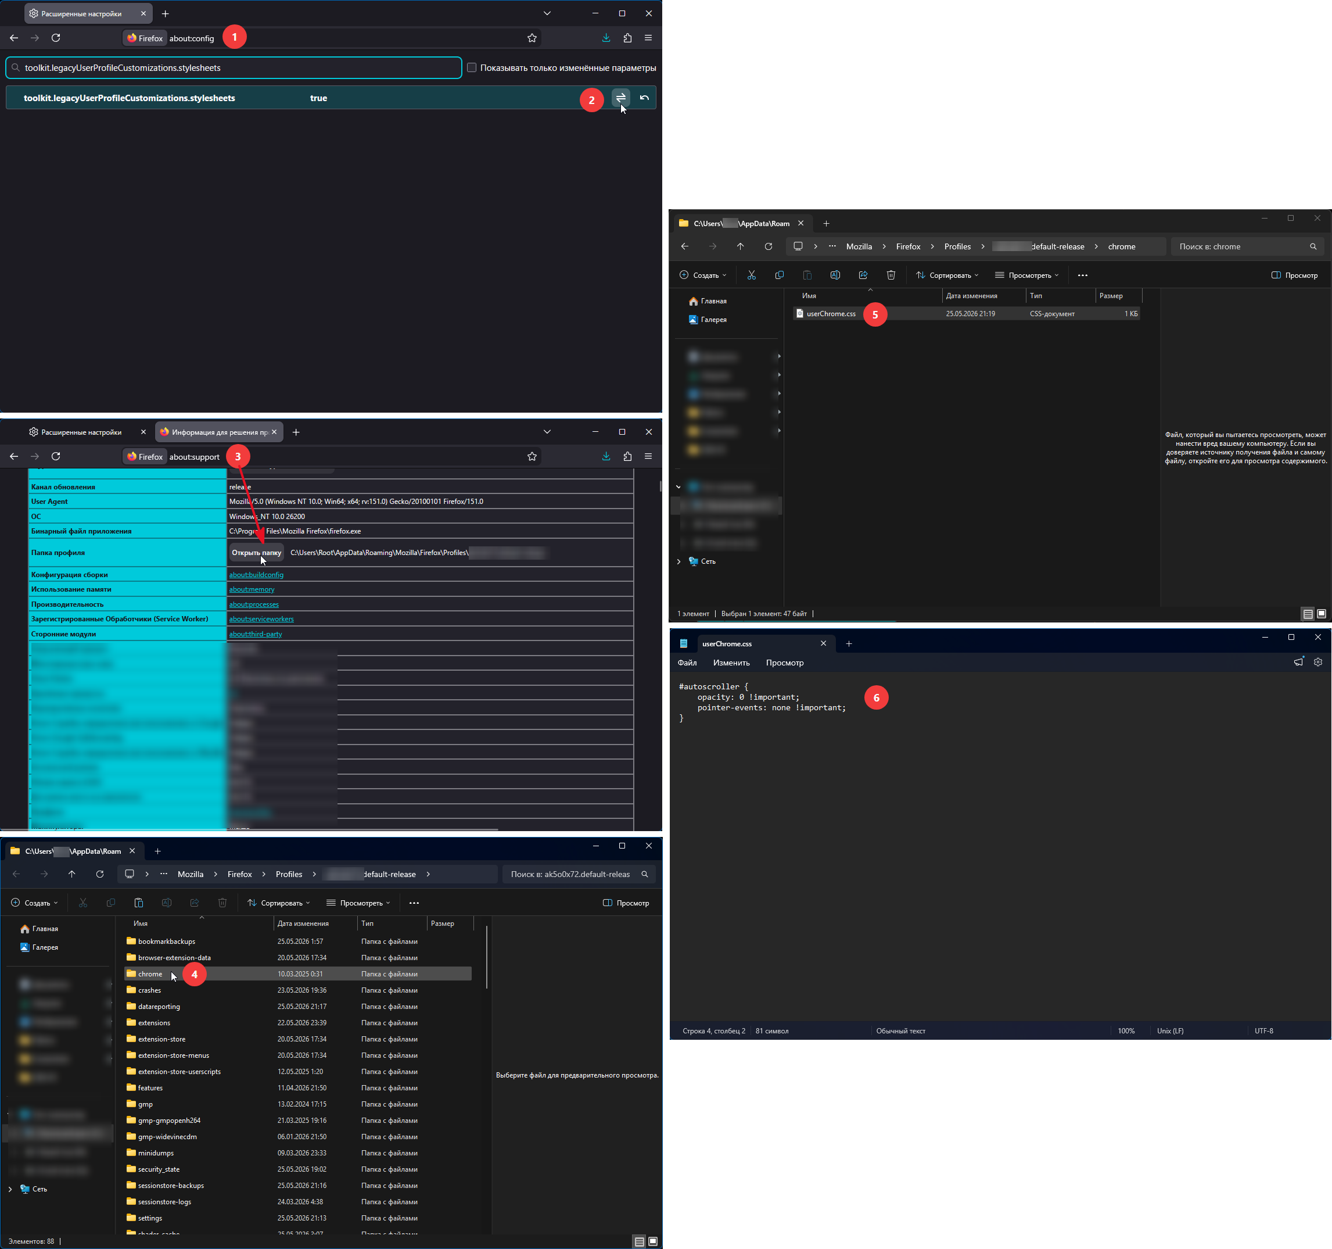
Task: Click Firefox breadcrumb in chrome folder Explorer
Action: tap(908, 246)
